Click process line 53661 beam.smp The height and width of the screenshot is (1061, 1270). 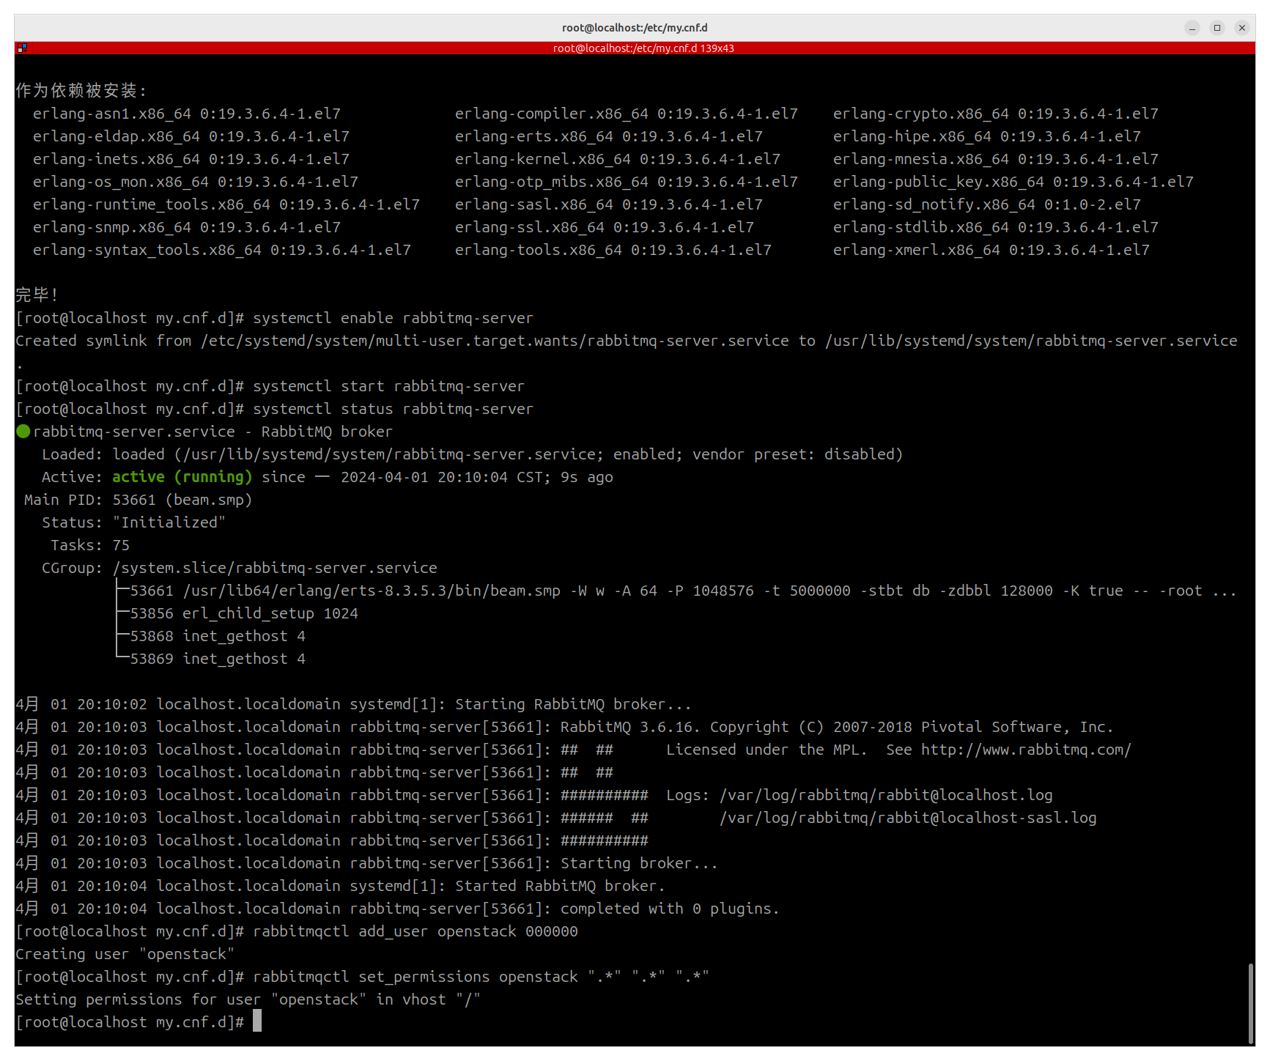click(684, 591)
